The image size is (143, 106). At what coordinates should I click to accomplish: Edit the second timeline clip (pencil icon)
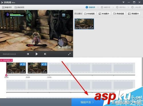43,64
